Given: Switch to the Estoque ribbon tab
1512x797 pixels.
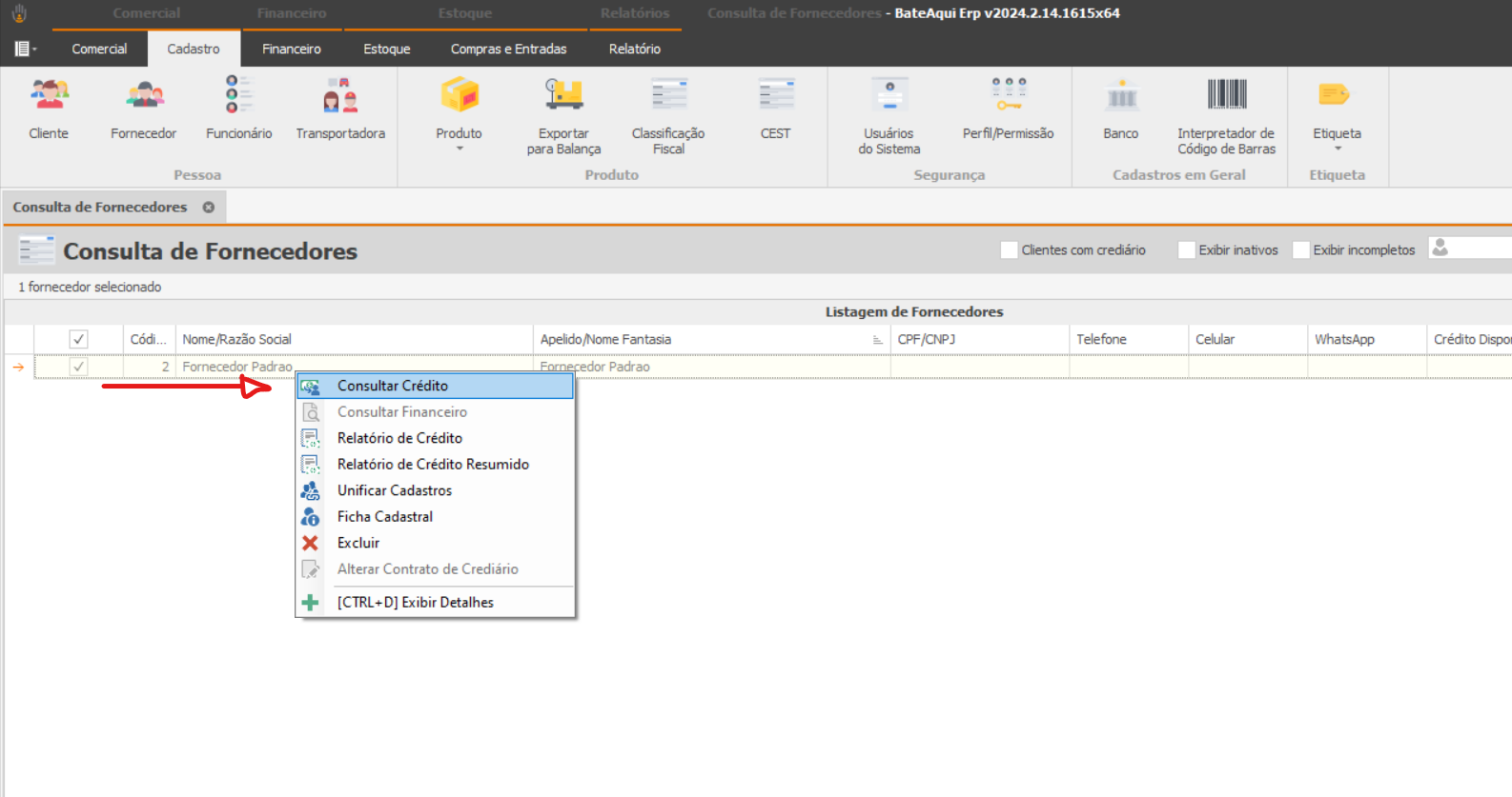Looking at the screenshot, I should click(387, 49).
